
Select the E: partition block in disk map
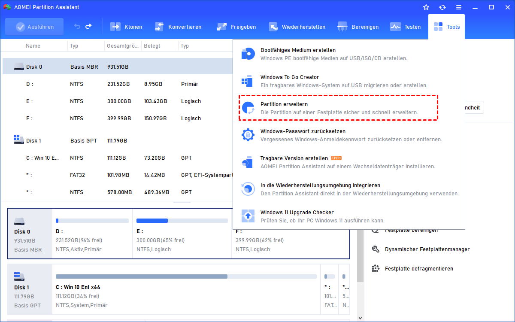[182, 234]
